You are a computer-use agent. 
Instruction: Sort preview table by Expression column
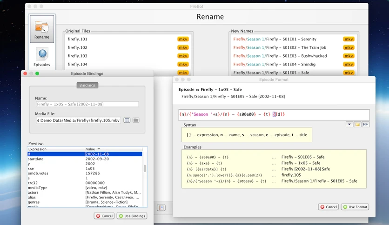(x=56, y=149)
